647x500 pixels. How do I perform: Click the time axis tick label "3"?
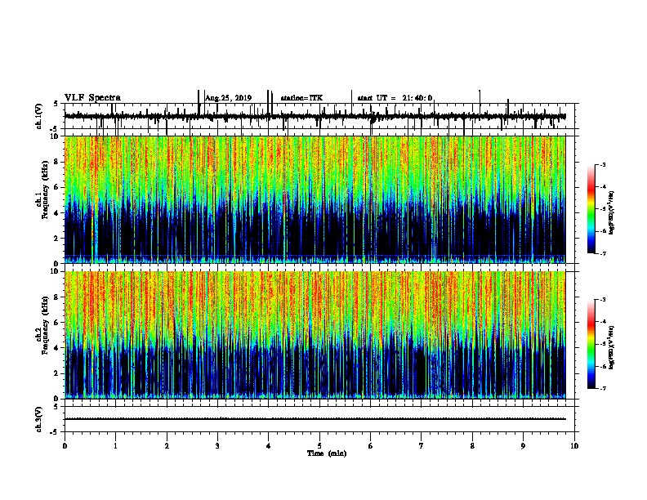tap(217, 446)
